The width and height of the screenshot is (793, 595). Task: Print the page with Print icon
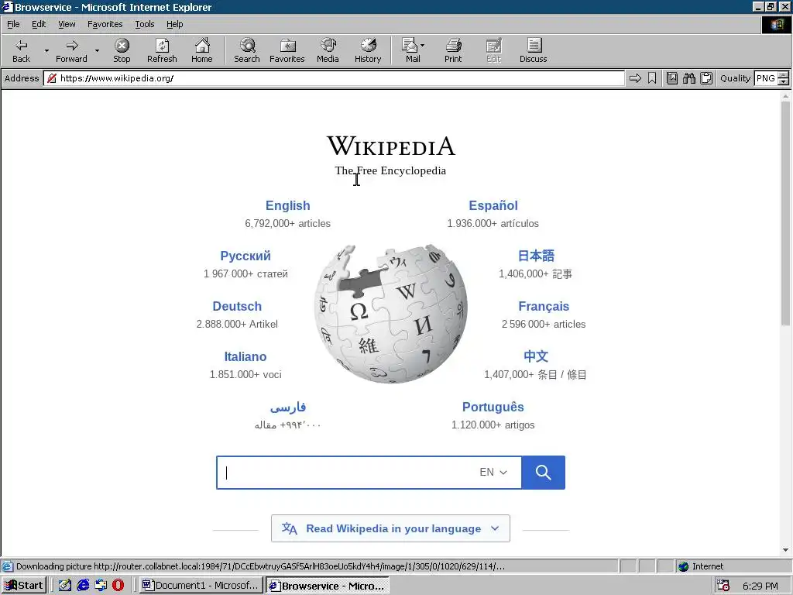coord(453,50)
